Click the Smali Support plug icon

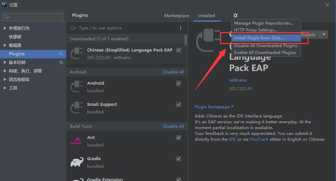[77, 108]
